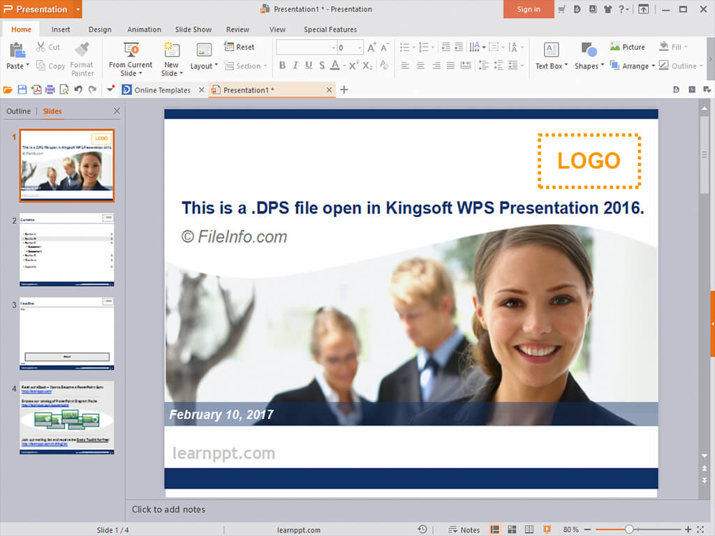Click the notes area to add notes
This screenshot has width=715, height=536.
pos(411,509)
